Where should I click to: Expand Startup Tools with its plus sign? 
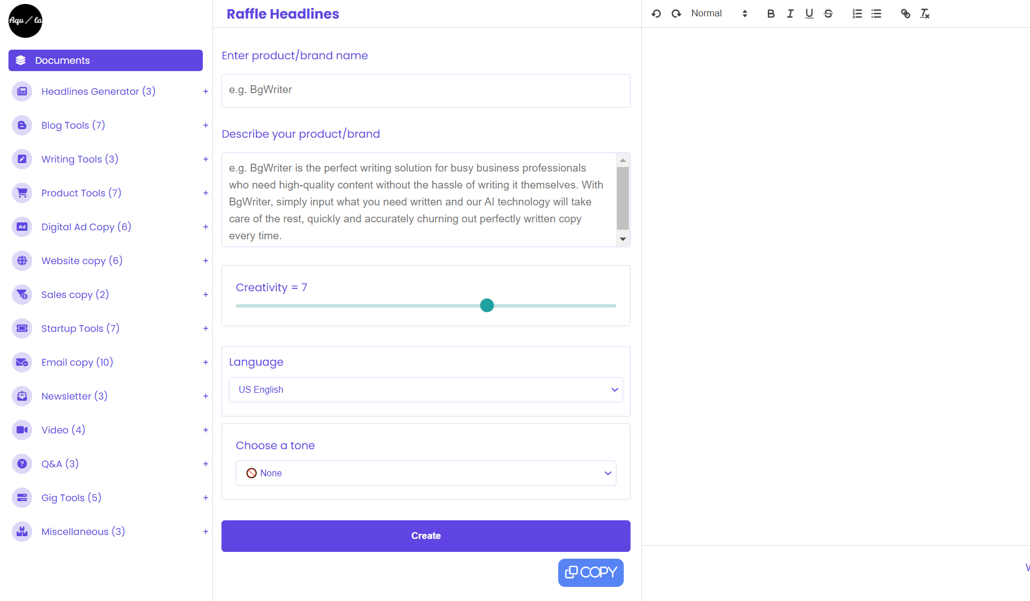click(x=206, y=328)
